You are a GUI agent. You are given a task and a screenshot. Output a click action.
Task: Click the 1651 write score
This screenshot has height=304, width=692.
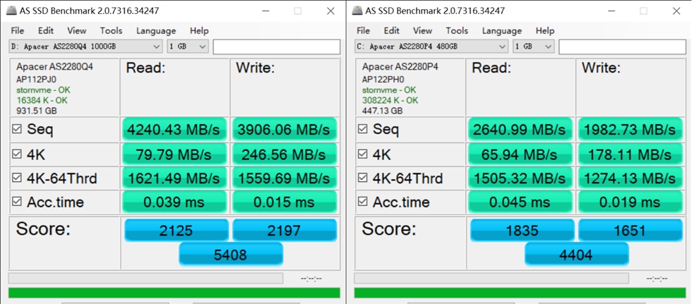(630, 231)
